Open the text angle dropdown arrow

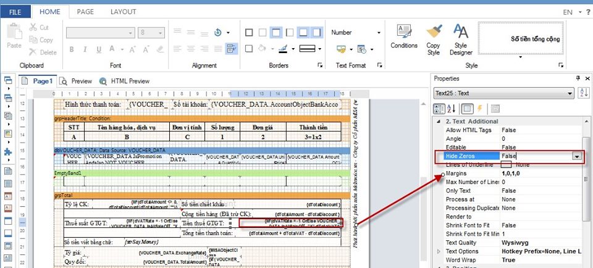pos(228,33)
